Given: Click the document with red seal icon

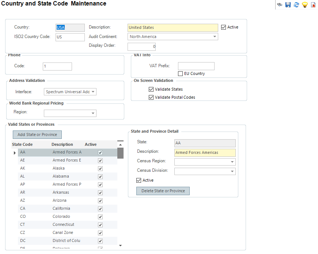Looking at the screenshot, I should 313,5.
